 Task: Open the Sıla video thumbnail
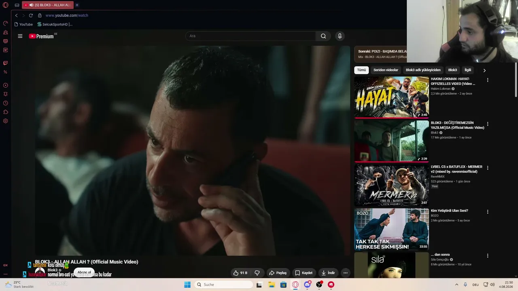[x=391, y=265]
